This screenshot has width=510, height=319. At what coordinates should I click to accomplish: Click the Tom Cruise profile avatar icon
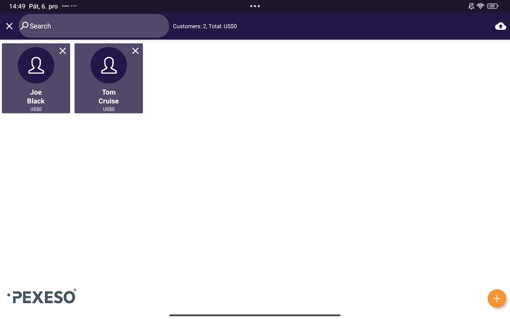109,65
